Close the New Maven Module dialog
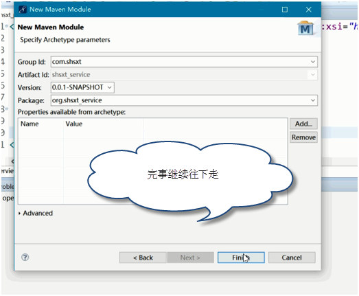The image size is (359, 296). click(x=309, y=10)
